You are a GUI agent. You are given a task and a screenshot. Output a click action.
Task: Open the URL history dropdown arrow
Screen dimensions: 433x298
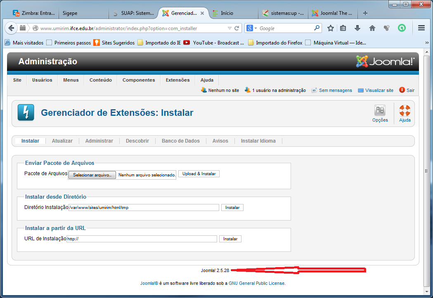[x=230, y=28]
